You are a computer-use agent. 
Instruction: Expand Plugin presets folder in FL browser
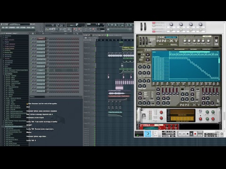(9, 46)
